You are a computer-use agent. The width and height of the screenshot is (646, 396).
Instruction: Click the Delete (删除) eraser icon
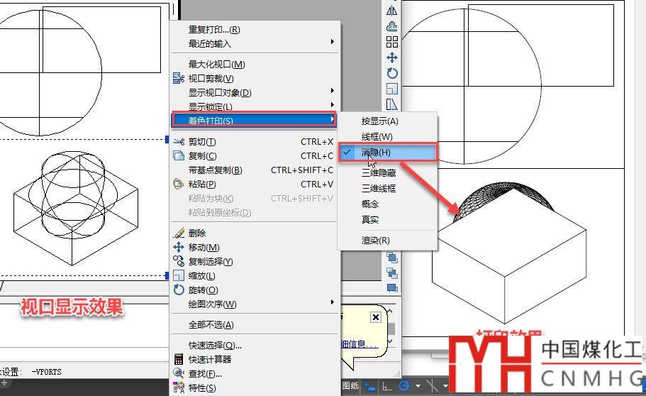tap(179, 233)
